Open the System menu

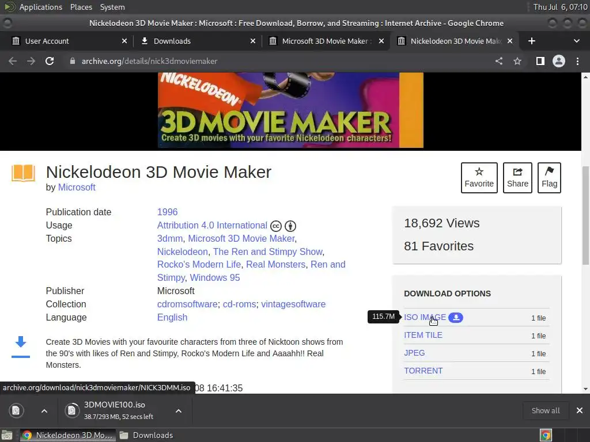point(112,7)
